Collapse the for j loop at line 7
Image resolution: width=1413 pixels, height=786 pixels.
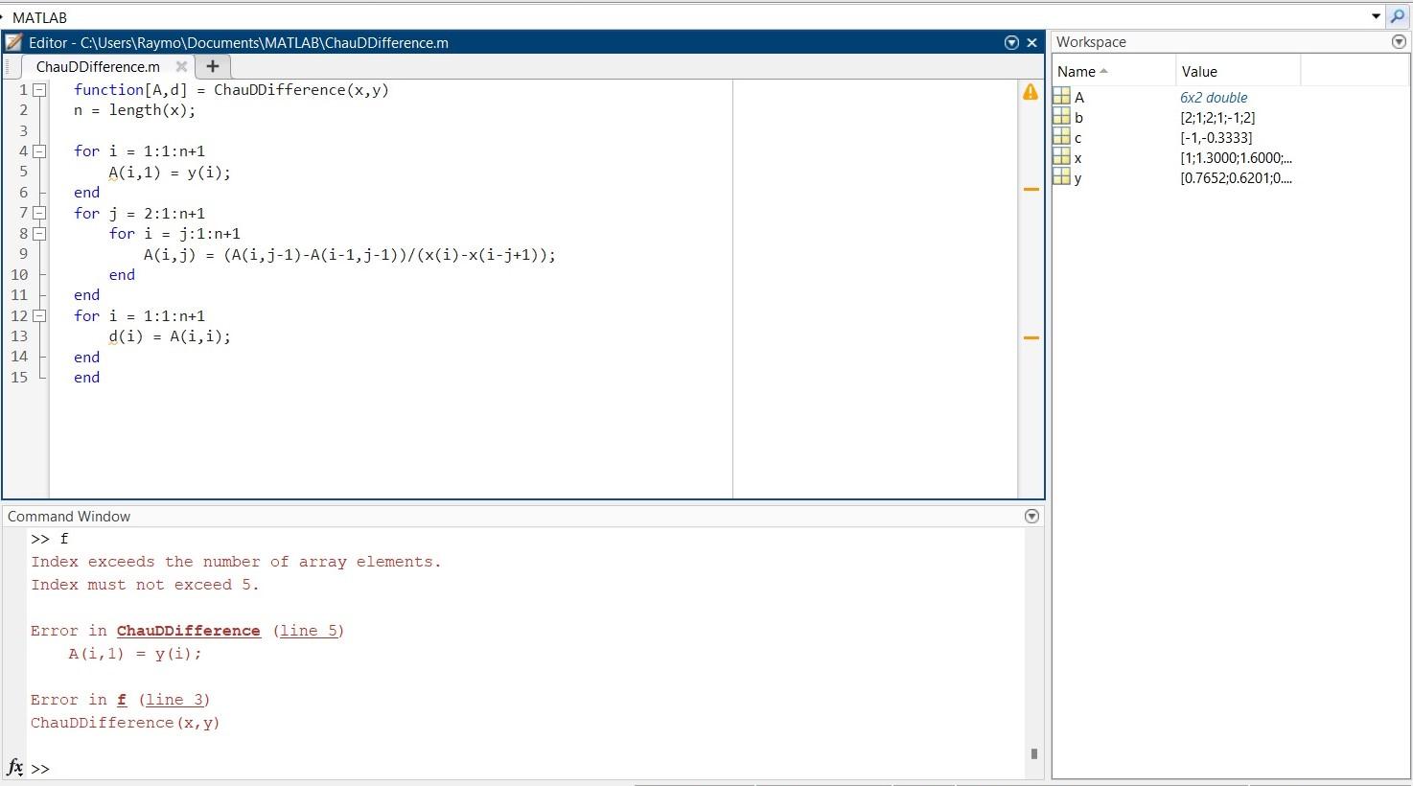click(x=39, y=213)
